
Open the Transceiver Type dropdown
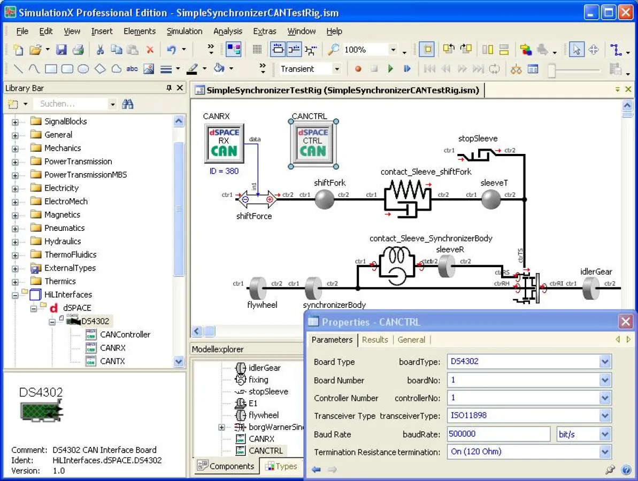[605, 416]
